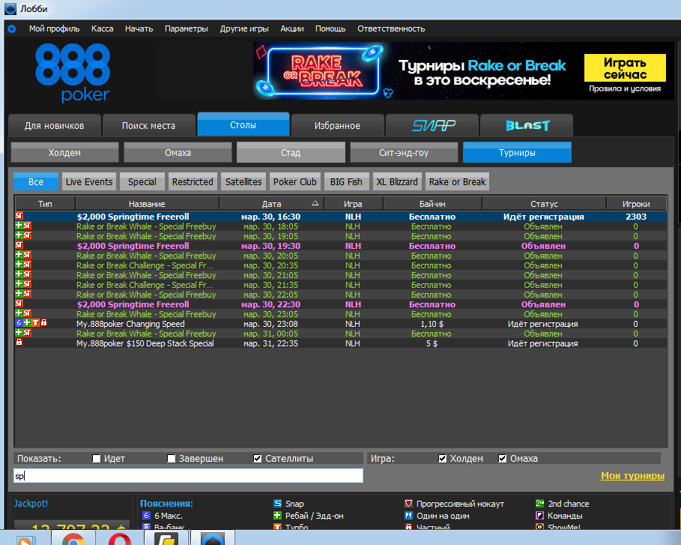Click the 888poker logo

tap(73, 73)
